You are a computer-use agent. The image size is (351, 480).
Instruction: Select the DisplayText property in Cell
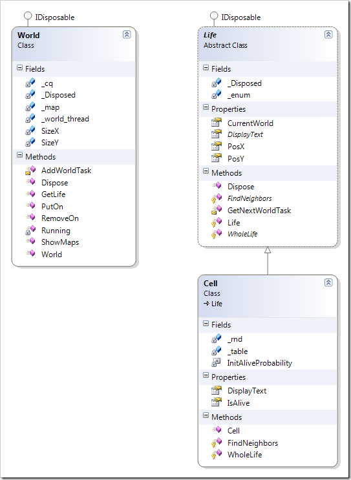pos(247,391)
